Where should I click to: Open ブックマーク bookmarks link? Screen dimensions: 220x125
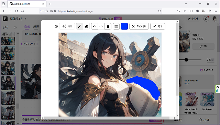coord(207,70)
